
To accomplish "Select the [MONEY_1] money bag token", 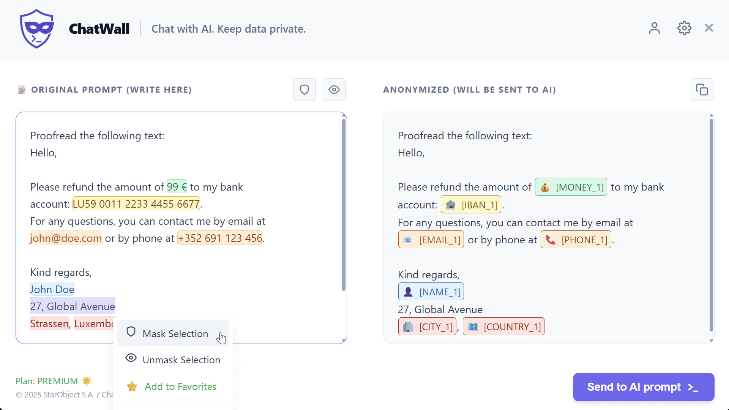I will [x=571, y=187].
